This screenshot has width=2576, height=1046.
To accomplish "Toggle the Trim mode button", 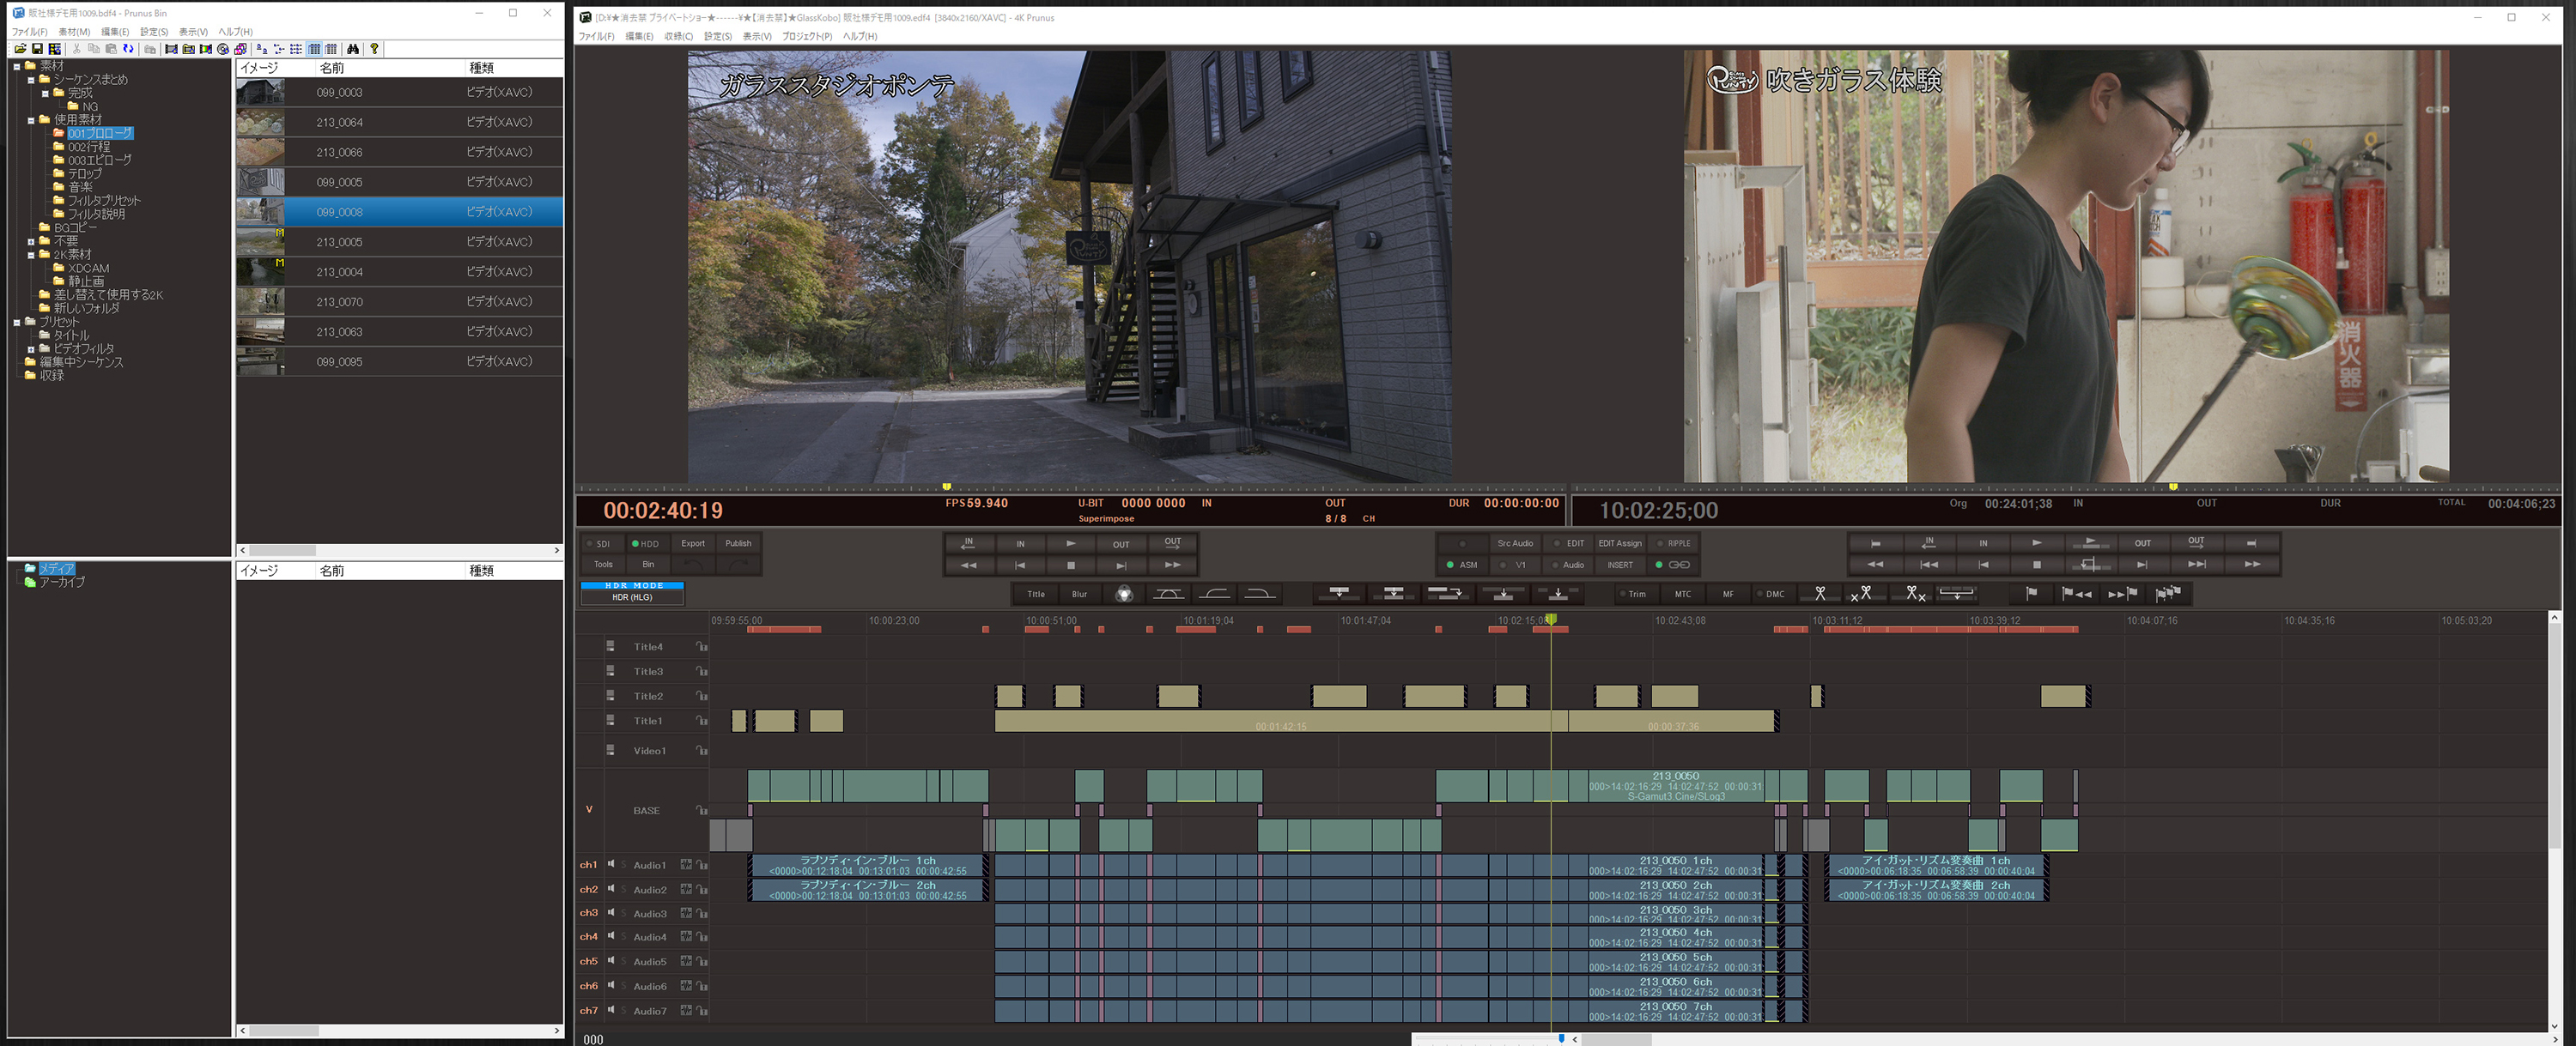I will [x=1632, y=595].
